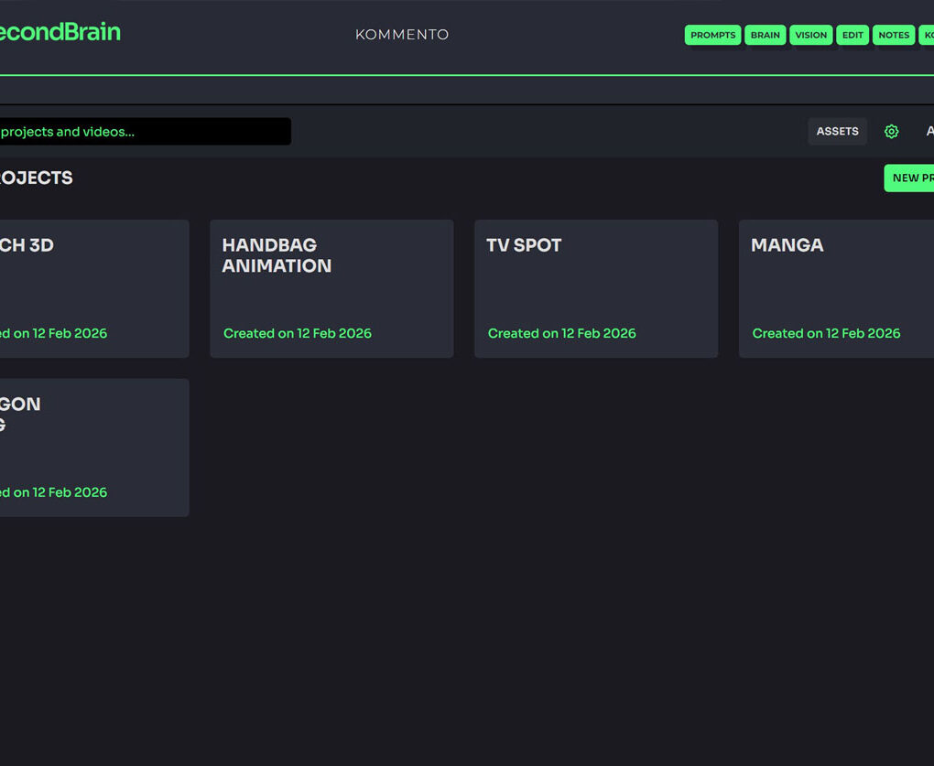The height and width of the screenshot is (766, 934).
Task: Click the KOMMENTO title in the header
Action: pos(401,35)
